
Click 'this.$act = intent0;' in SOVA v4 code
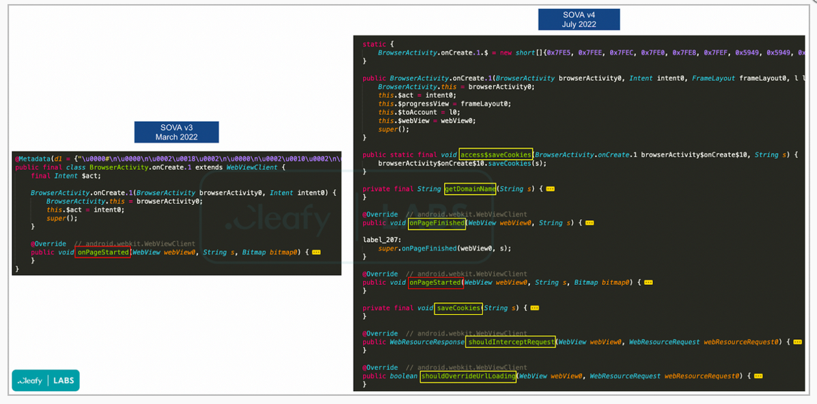pos(417,96)
